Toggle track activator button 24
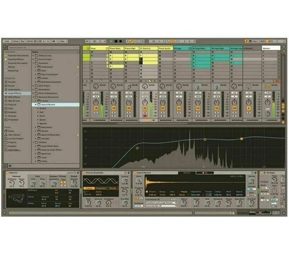The width and height of the screenshot is (289, 253). [198, 108]
